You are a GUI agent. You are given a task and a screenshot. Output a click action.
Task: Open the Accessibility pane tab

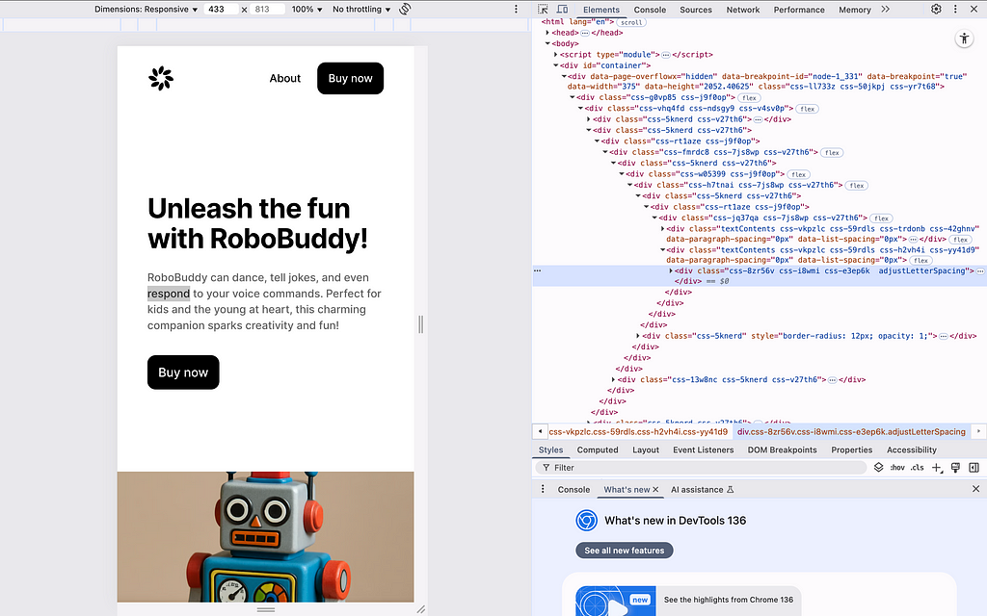[912, 450]
